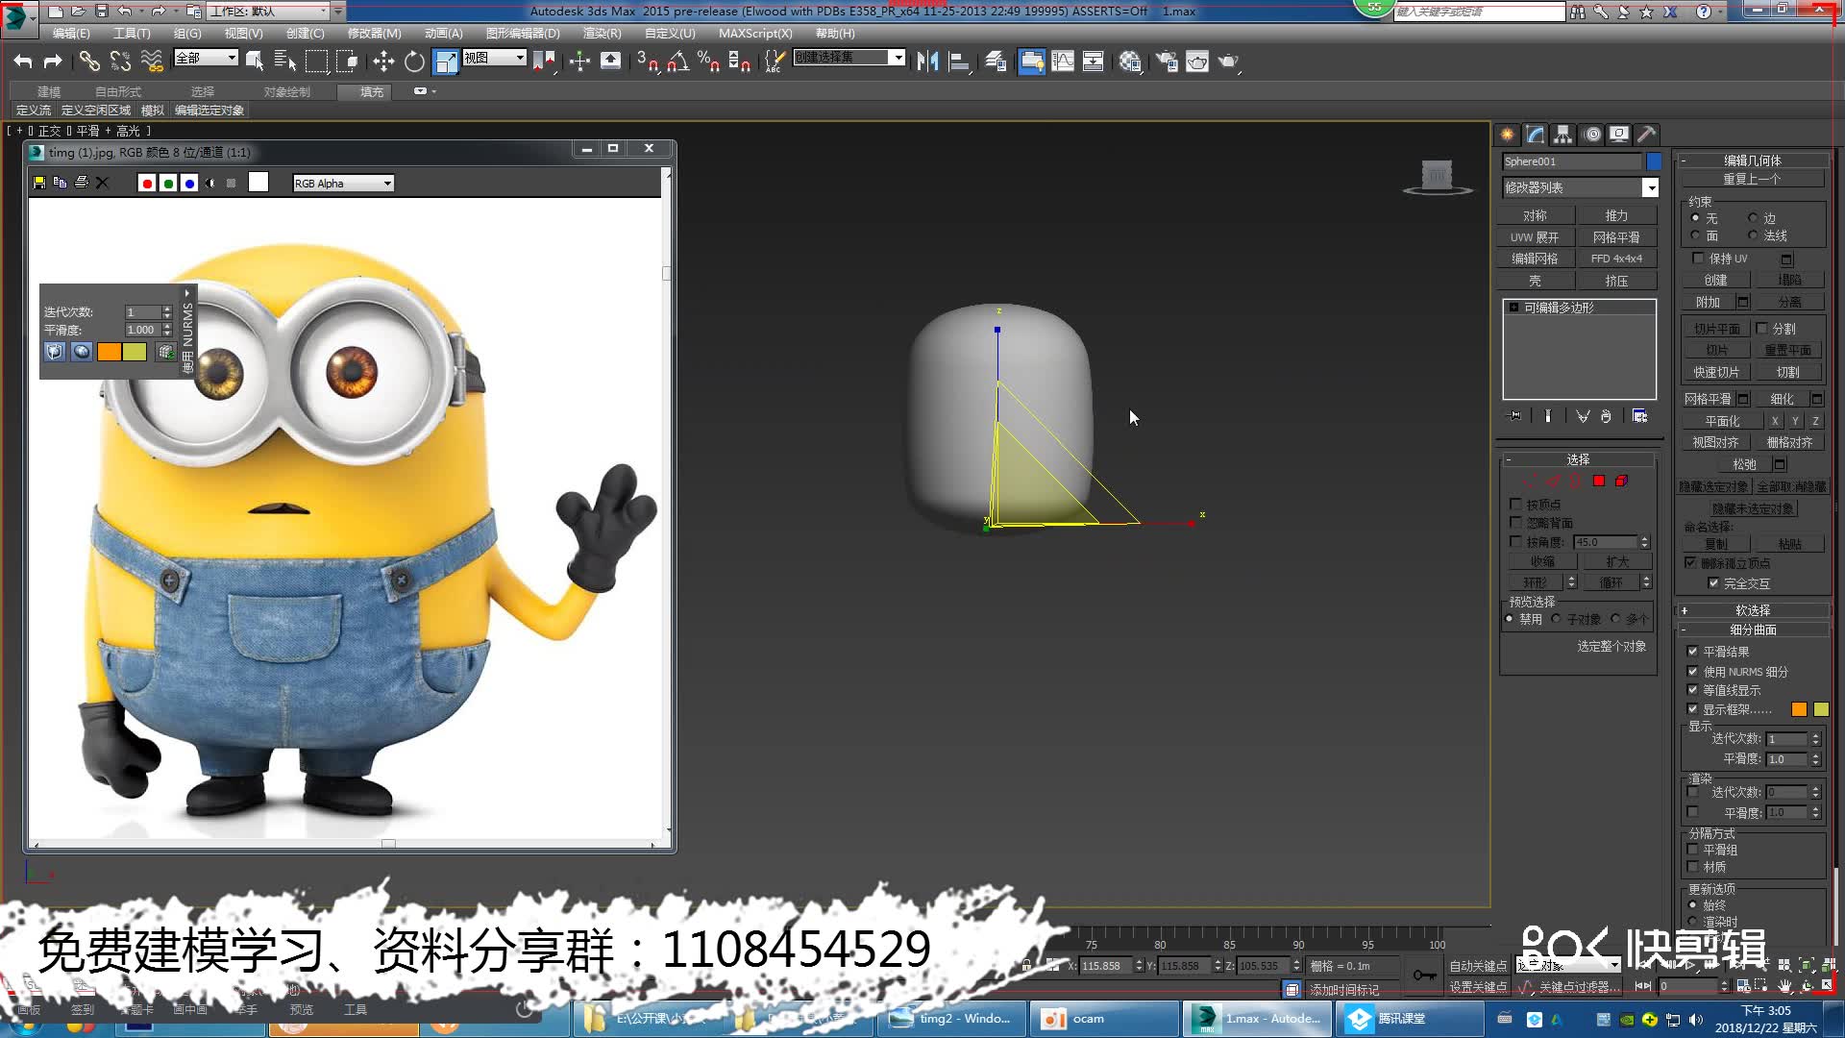Viewport: 1845px width, 1038px height.
Task: Save image icon in timg viewer window
Action: tap(39, 183)
